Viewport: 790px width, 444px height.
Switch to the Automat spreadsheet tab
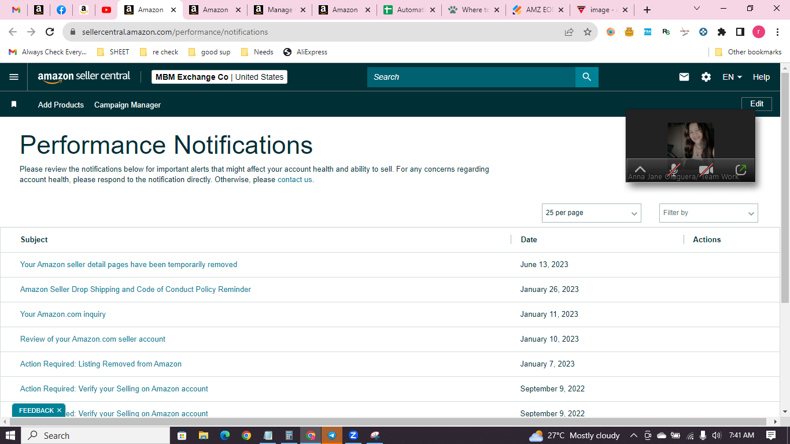(x=408, y=10)
